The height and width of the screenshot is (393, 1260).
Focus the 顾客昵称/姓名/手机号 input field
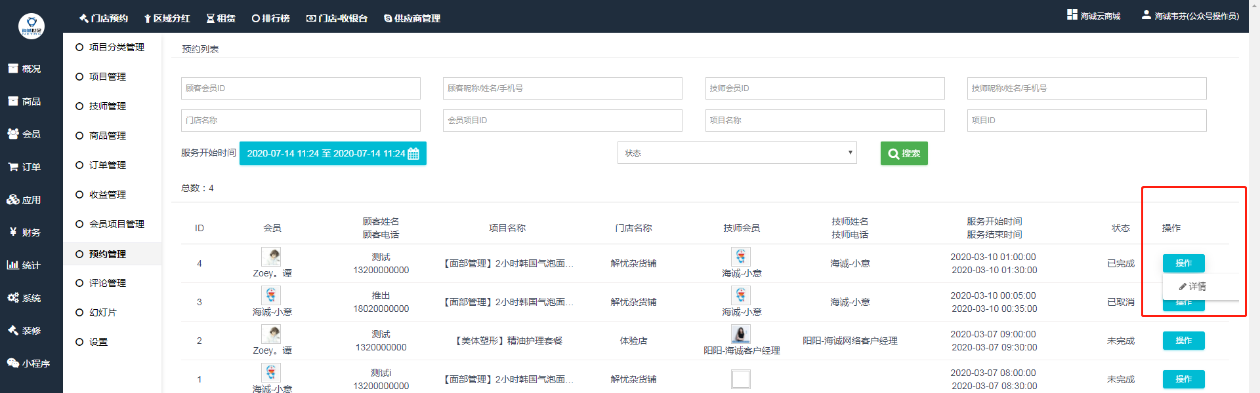[562, 88]
